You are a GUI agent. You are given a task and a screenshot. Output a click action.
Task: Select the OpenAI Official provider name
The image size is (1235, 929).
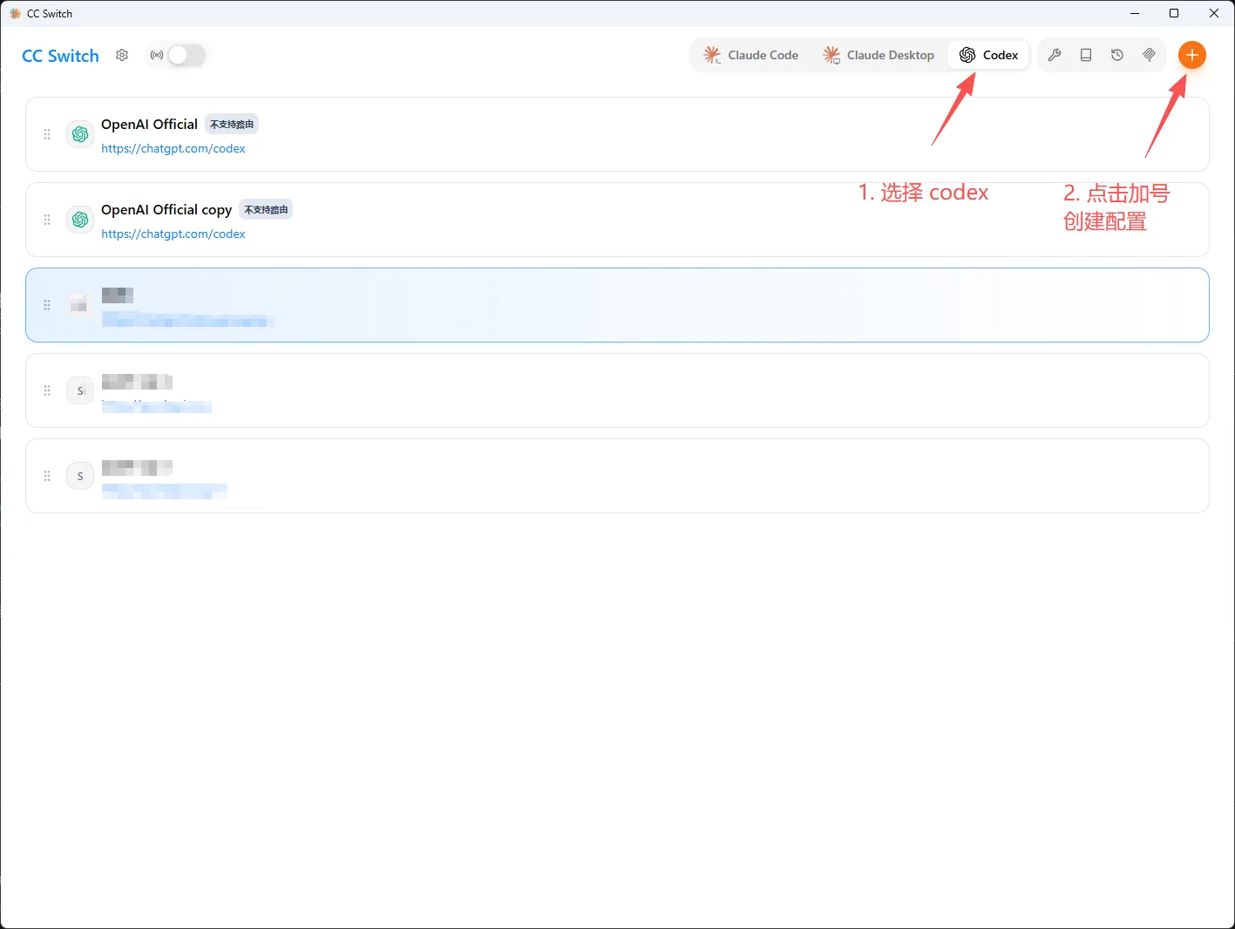click(x=150, y=124)
